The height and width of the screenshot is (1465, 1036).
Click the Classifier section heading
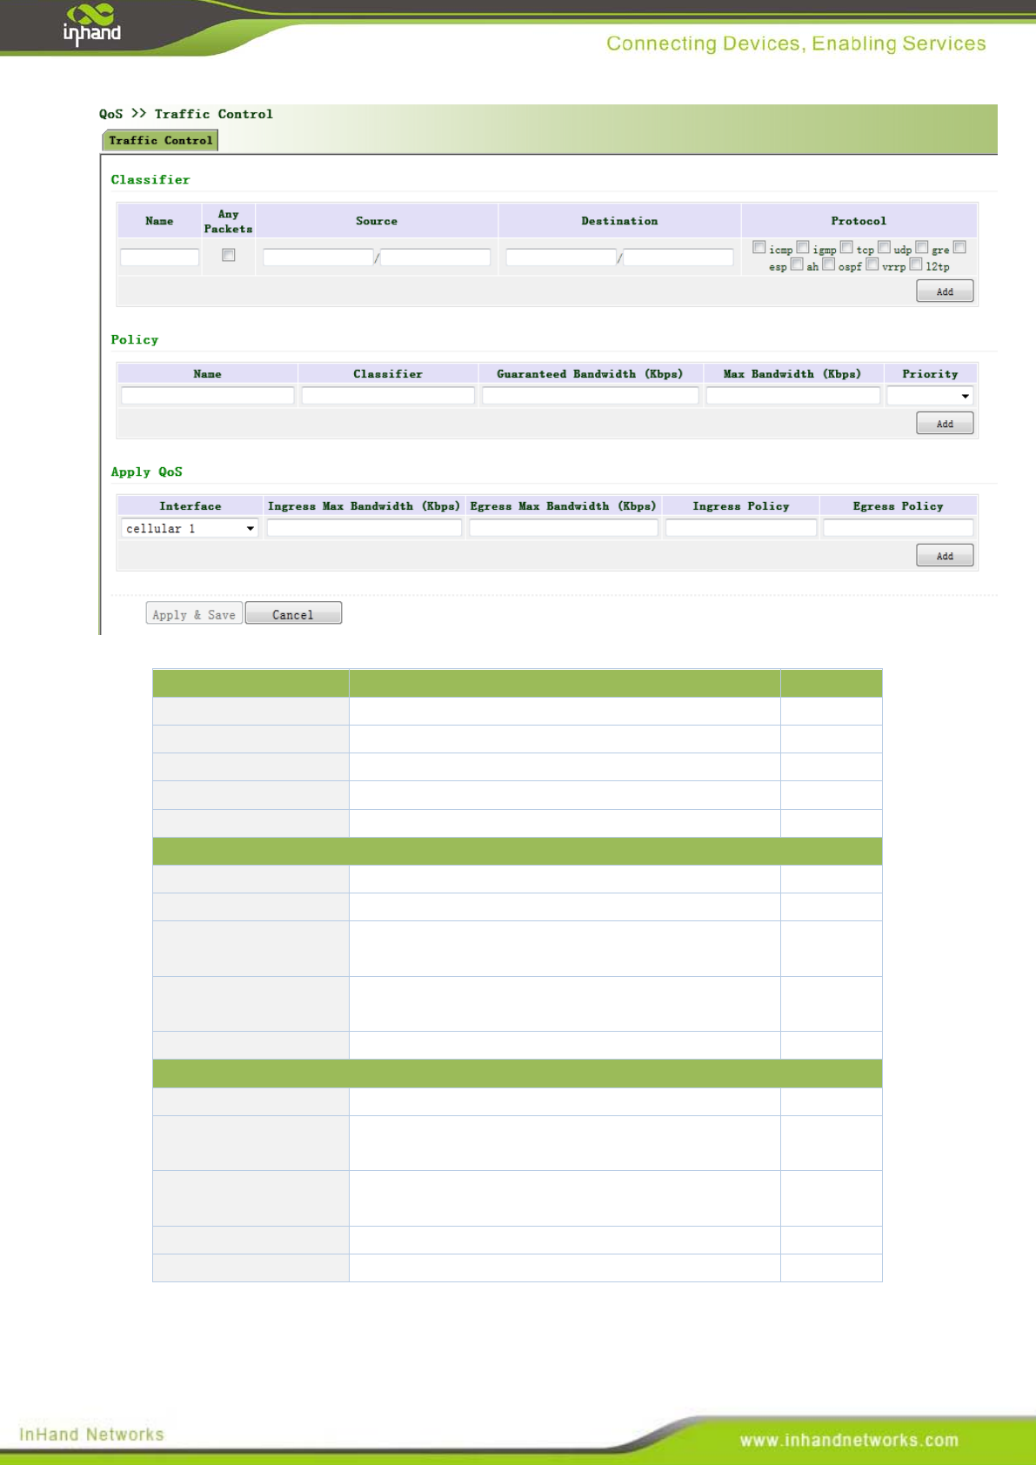click(150, 179)
